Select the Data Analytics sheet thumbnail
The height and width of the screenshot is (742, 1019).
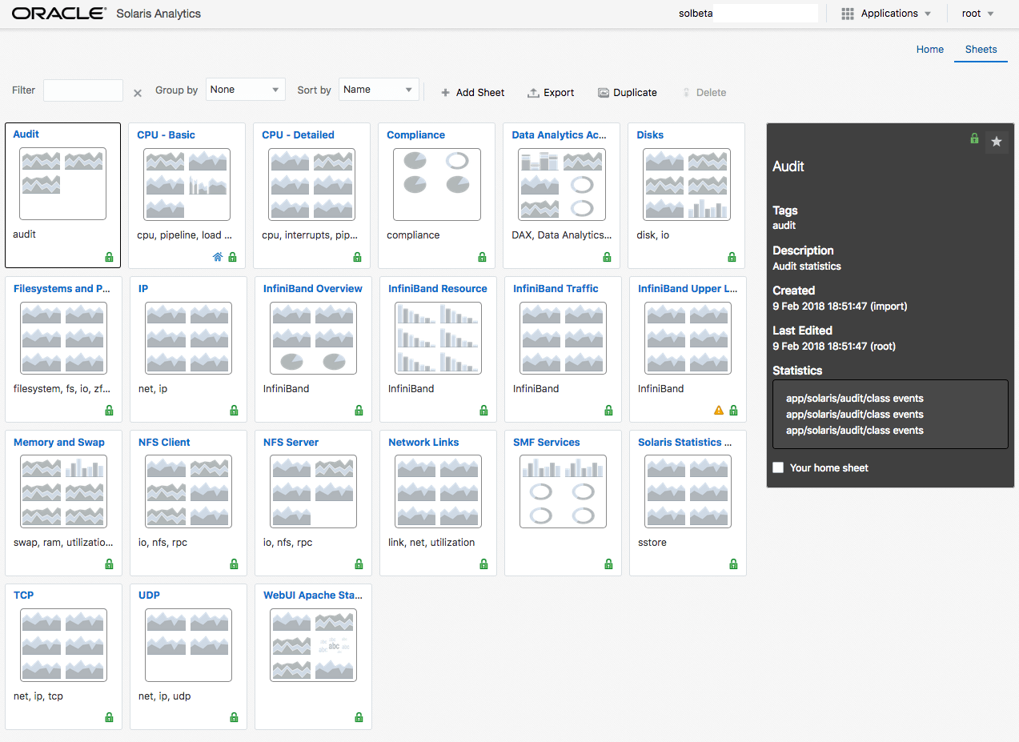click(562, 184)
